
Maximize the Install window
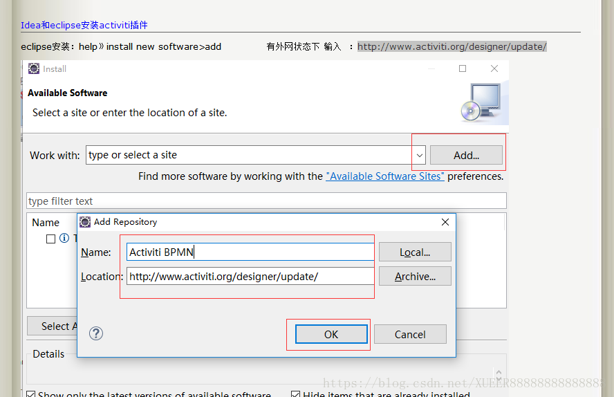(x=463, y=68)
